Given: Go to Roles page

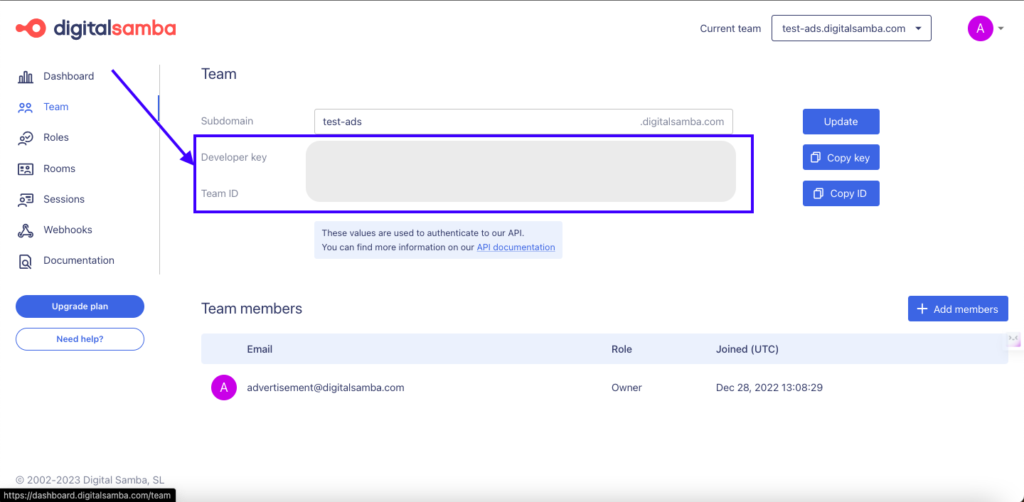Looking at the screenshot, I should (x=55, y=137).
